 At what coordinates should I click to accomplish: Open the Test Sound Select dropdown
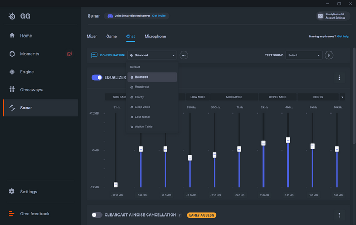[x=304, y=55]
